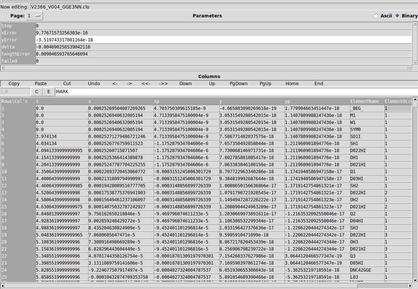
Task: Jump far right with ->> button
Action: click(x=163, y=84)
